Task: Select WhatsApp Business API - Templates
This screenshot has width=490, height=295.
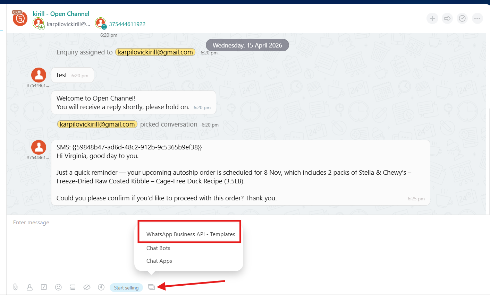Action: 191,234
